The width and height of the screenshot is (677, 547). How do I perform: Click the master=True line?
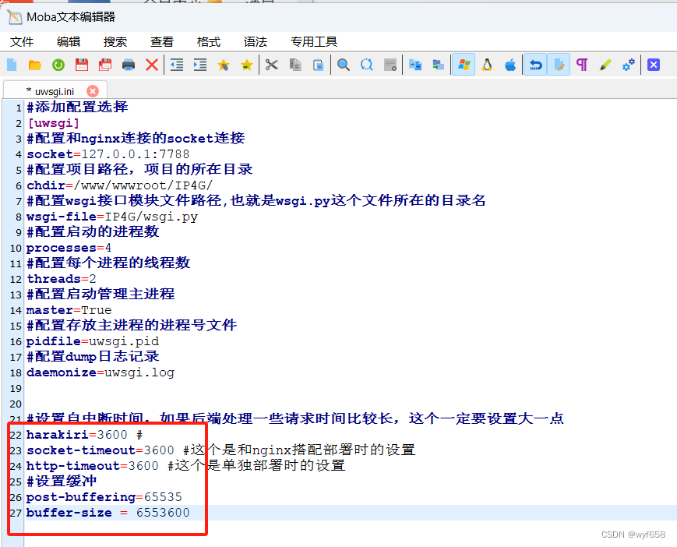coord(69,310)
